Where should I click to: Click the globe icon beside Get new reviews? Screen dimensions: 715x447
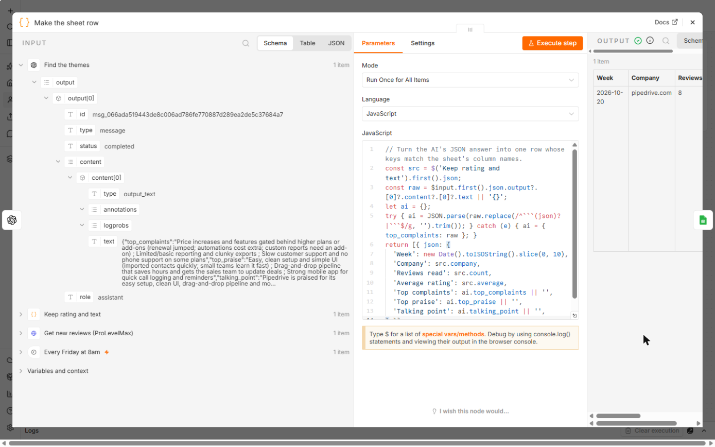(34, 333)
